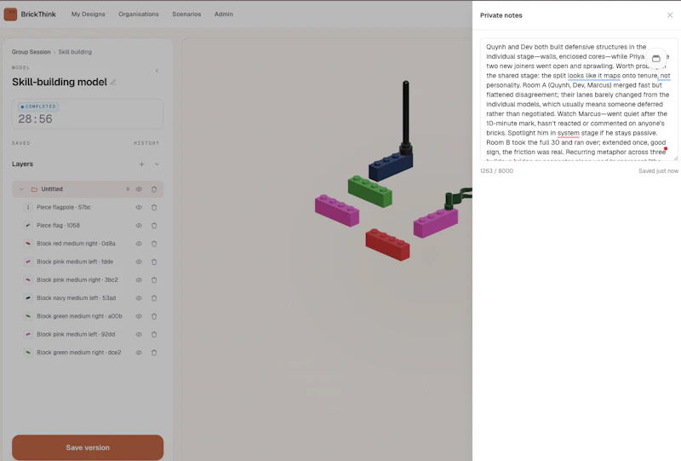Toggle visibility of Block green medium right a00b
The width and height of the screenshot is (681, 461).
[x=139, y=316]
